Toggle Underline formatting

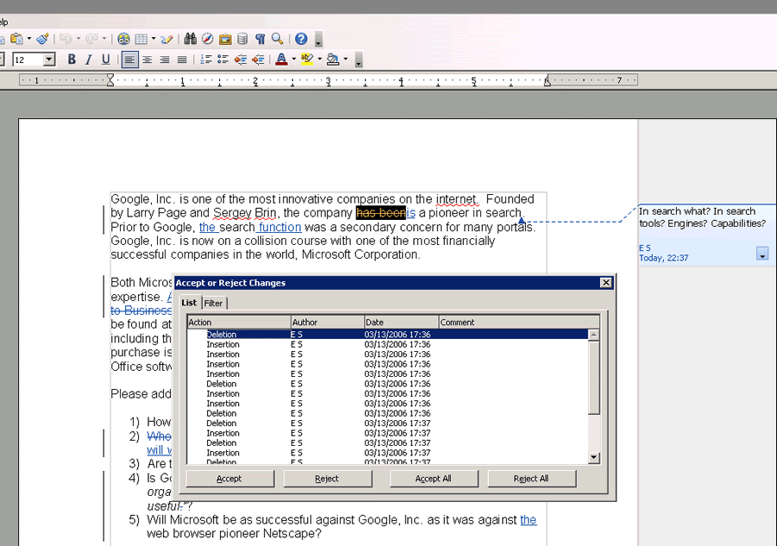[105, 60]
